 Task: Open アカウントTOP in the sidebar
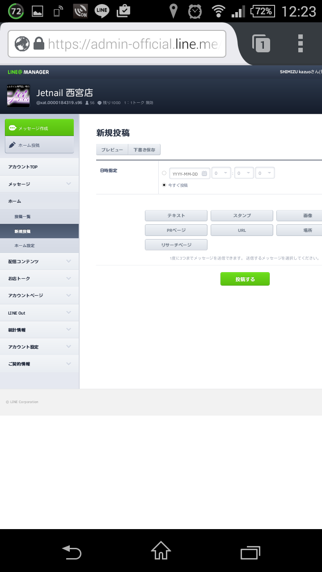(39, 167)
